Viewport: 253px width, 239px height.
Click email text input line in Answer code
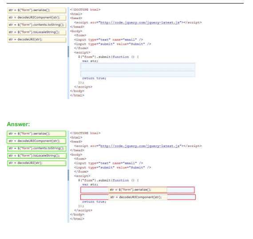[x=108, y=163]
